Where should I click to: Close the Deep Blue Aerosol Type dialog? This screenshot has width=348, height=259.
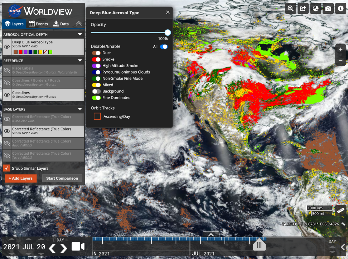click(168, 13)
